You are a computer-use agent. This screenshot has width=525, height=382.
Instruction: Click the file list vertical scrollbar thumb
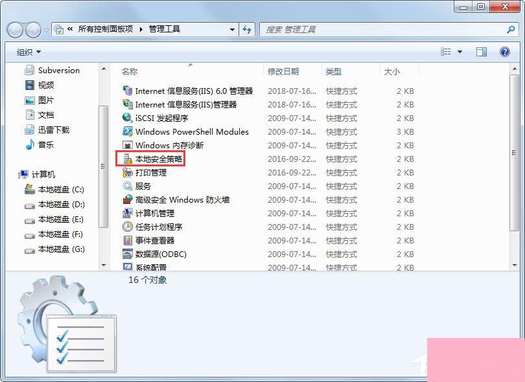(514, 153)
